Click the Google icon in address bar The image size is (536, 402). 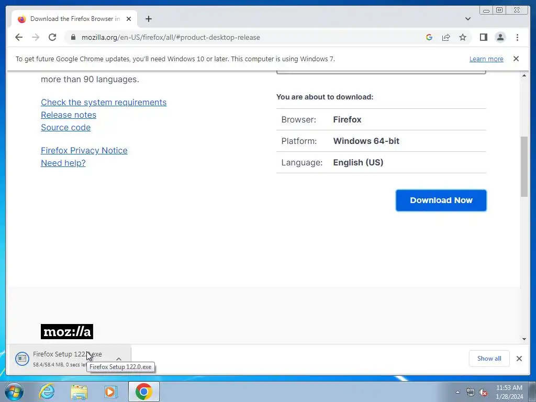(x=429, y=37)
